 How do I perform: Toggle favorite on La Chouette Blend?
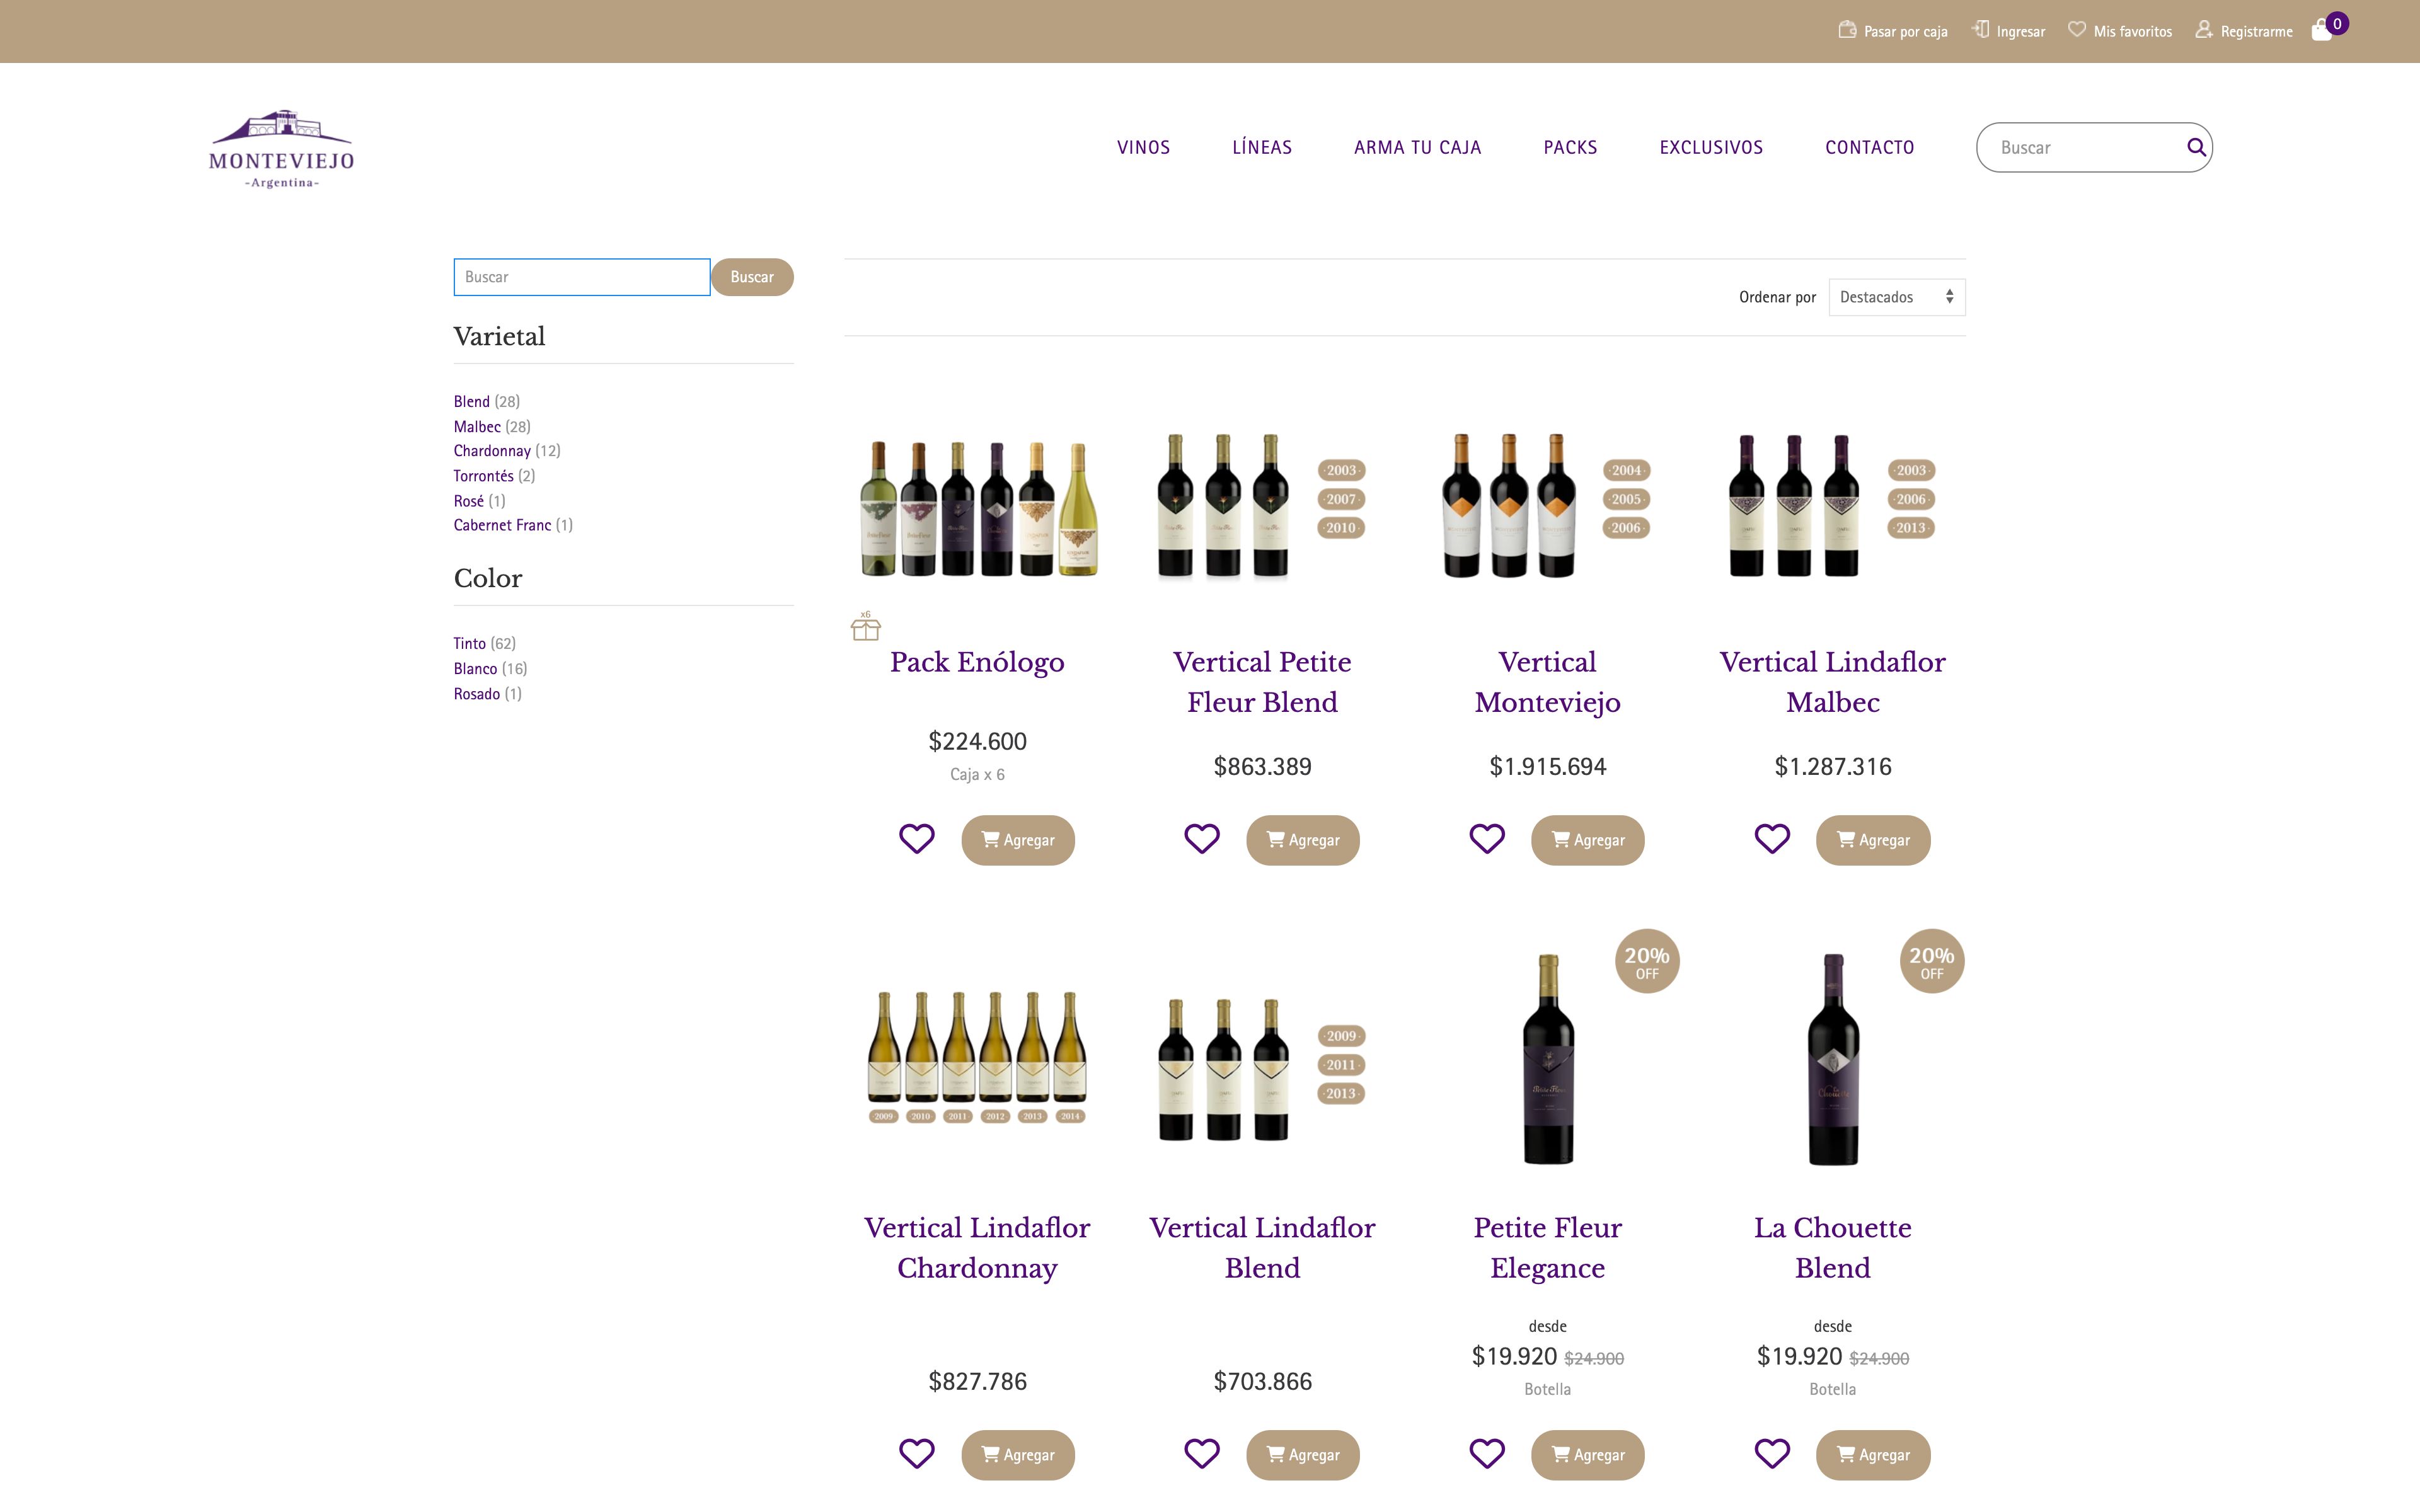(1773, 1455)
